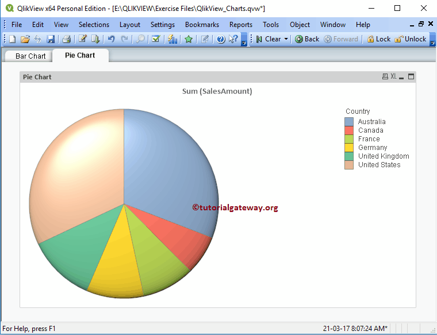Open the Help menu
This screenshot has height=335, width=437.
363,25
